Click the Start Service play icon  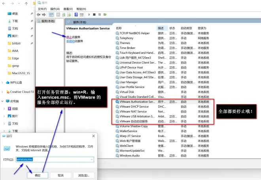point(89,15)
